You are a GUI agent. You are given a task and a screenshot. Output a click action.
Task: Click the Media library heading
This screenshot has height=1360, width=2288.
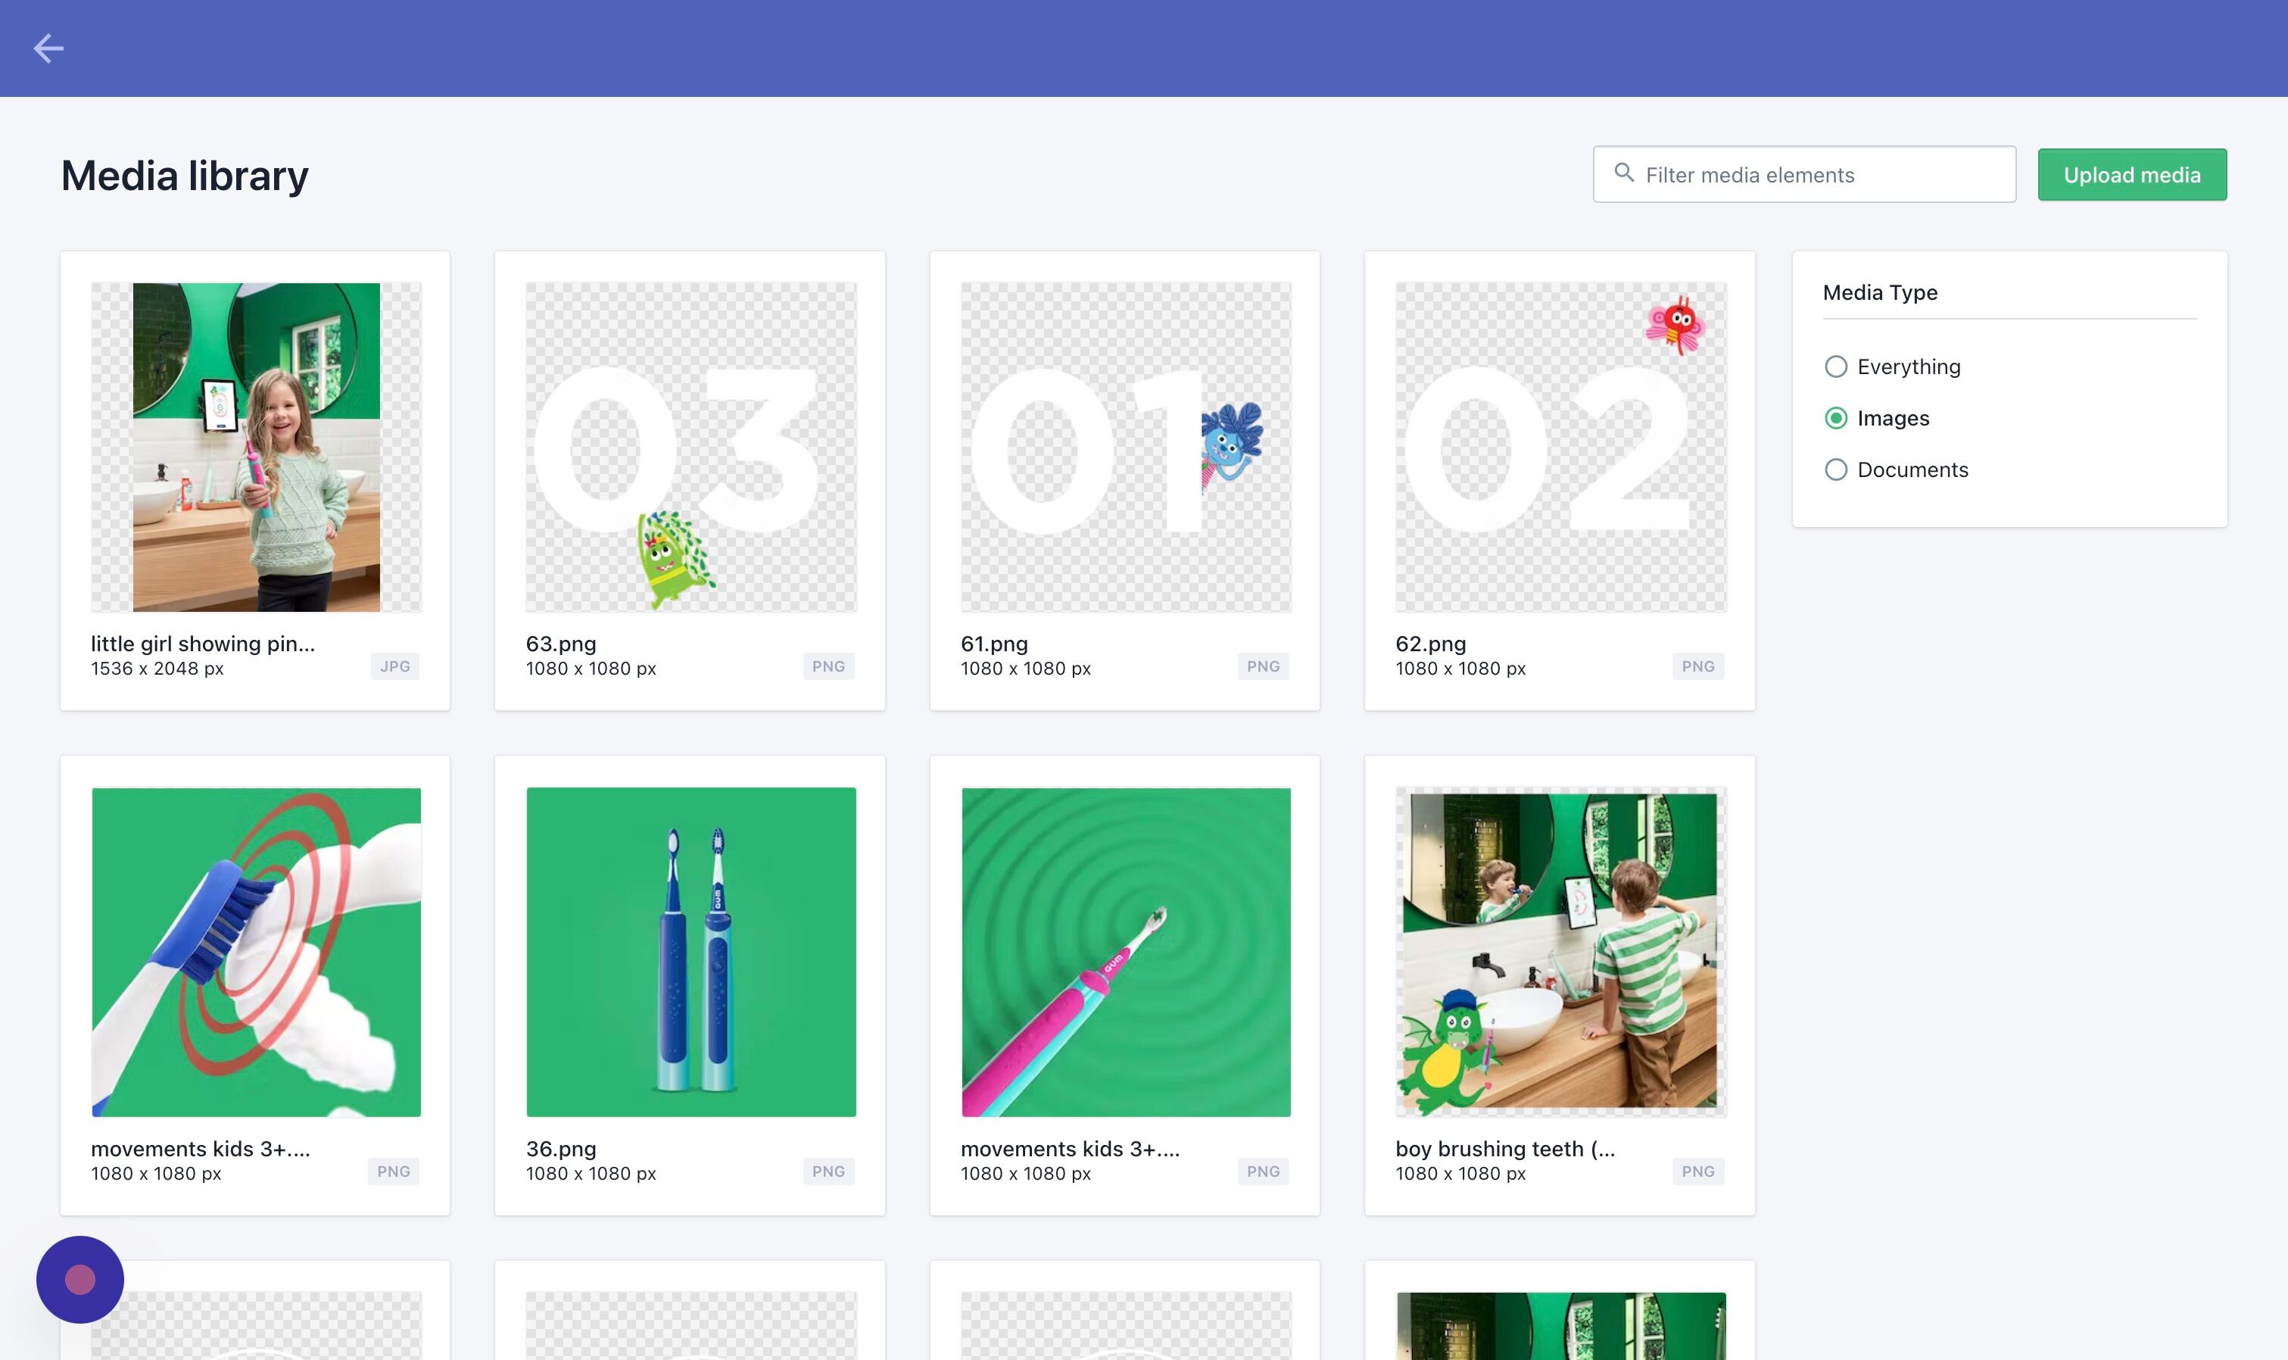[x=184, y=175]
